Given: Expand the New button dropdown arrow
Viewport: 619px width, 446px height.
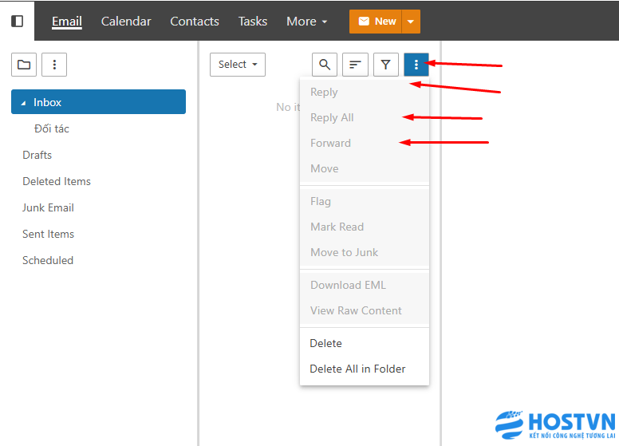Looking at the screenshot, I should click(x=411, y=22).
